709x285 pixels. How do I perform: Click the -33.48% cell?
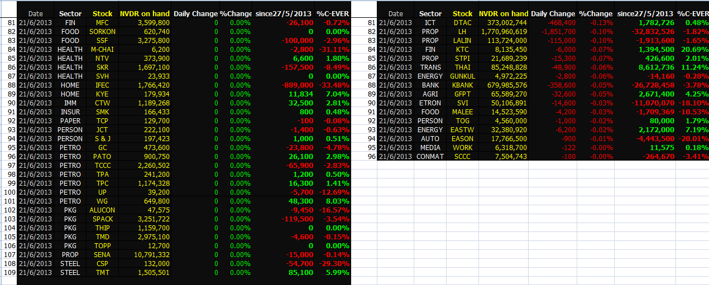(333, 85)
